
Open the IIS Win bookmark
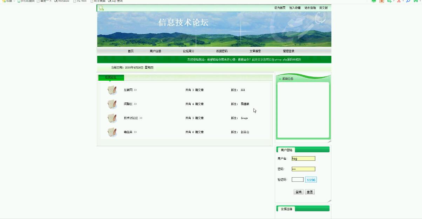coord(80,1)
